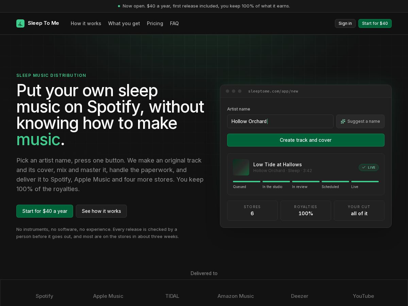408x306 pixels.
Task: Click the Hollow Orchard · Sleep · 3:42 subtitle
Action: pos(283,171)
